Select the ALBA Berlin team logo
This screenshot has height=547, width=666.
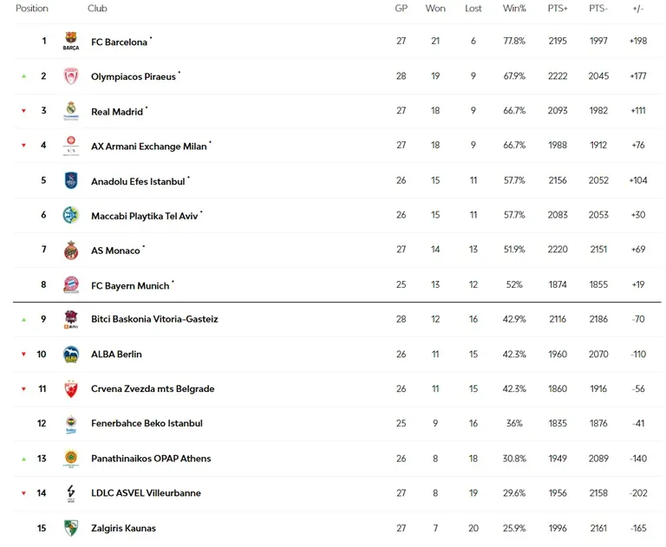pos(71,355)
